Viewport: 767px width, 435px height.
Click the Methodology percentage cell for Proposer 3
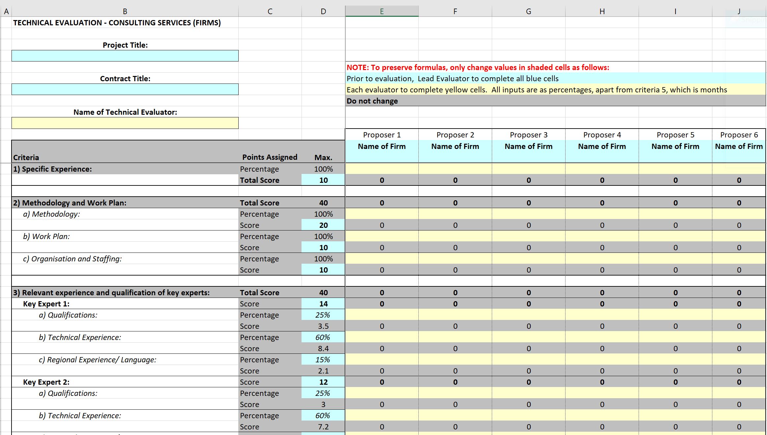[x=528, y=214]
